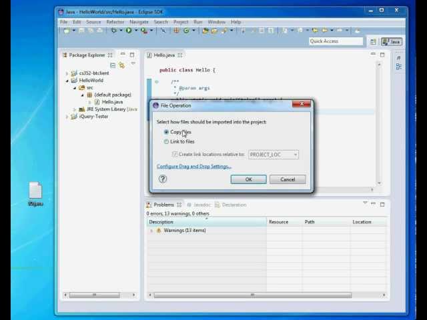The width and height of the screenshot is (427, 320).
Task: Click the Debug bug toolbar icon
Action: point(113,31)
